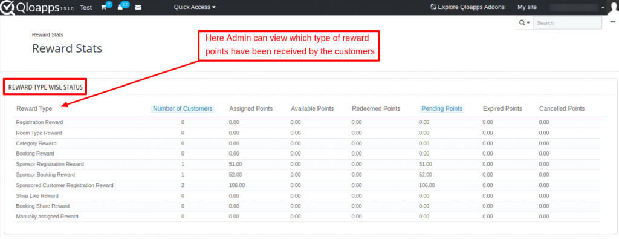Select the Sponsor Booking Reward row
The width and height of the screenshot is (619, 239).
[306, 175]
